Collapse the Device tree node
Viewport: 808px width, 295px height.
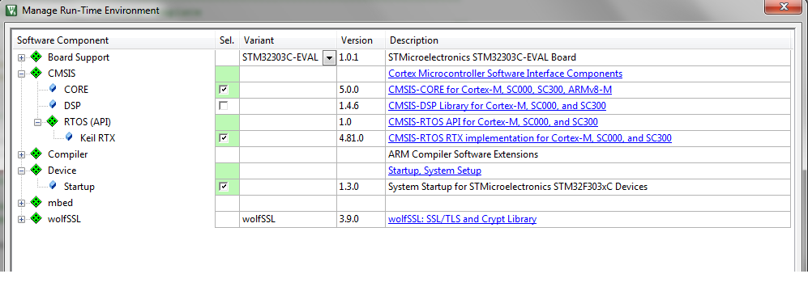[21, 171]
